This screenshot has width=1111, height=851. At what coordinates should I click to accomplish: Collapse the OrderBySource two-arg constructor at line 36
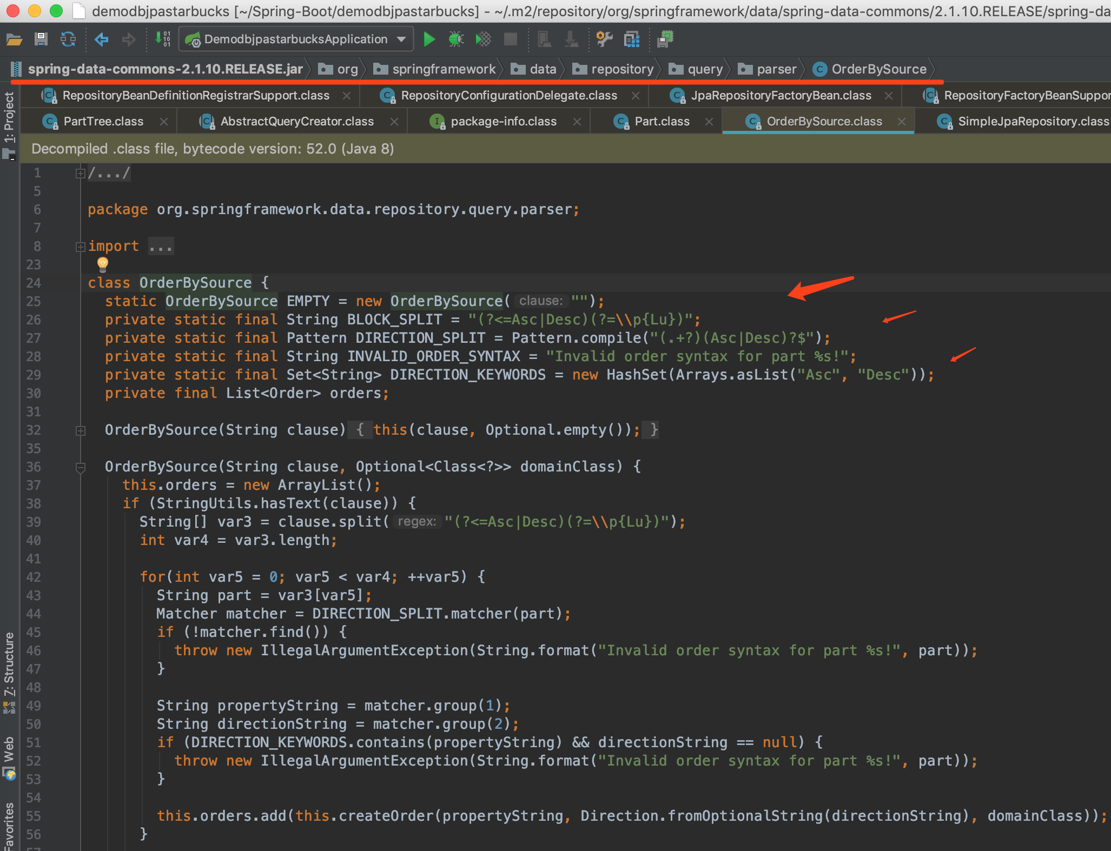81,468
